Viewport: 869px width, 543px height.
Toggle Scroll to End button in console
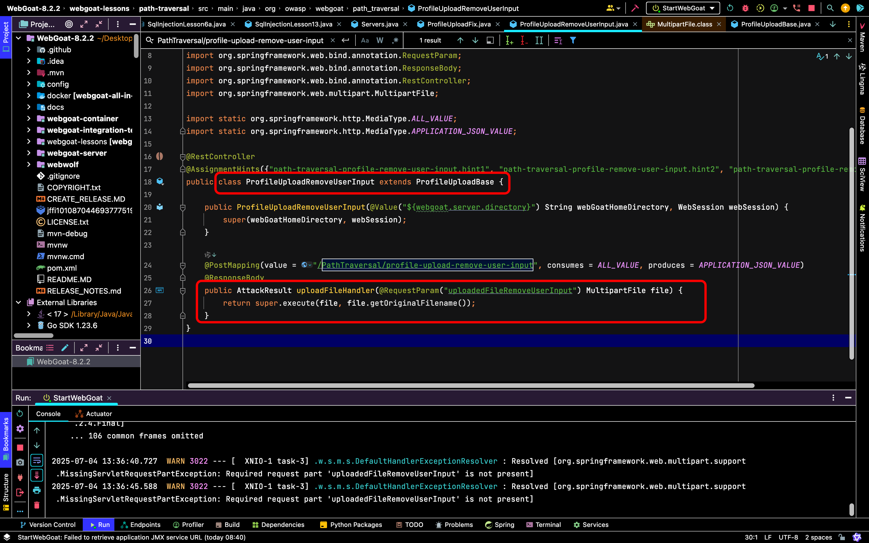[36, 475]
